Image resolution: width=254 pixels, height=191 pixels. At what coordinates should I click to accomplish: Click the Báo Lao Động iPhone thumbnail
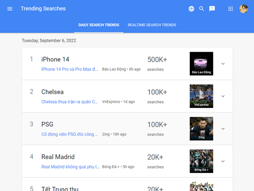coord(201,64)
